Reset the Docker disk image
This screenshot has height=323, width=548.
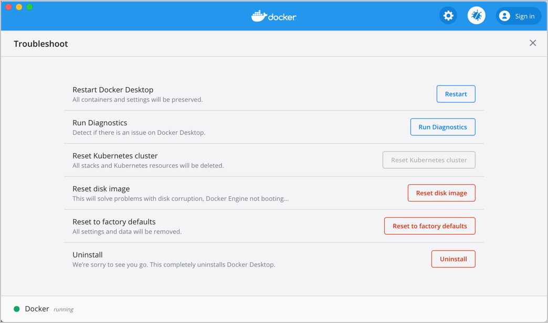[x=441, y=193]
